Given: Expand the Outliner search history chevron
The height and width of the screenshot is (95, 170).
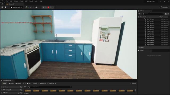Looking at the screenshot, I should (163, 14).
